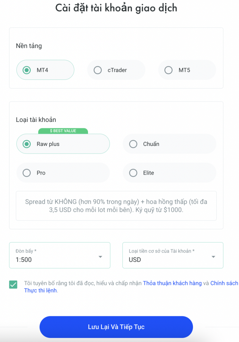Choose the cTrader platform option
Screen dimensions: 239x342
pyautogui.click(x=98, y=70)
